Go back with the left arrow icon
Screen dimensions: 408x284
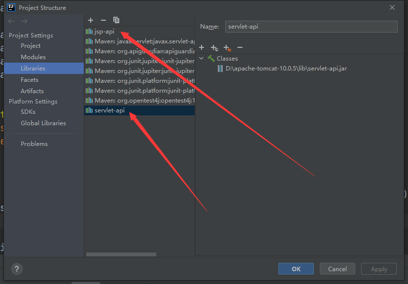click(11, 21)
